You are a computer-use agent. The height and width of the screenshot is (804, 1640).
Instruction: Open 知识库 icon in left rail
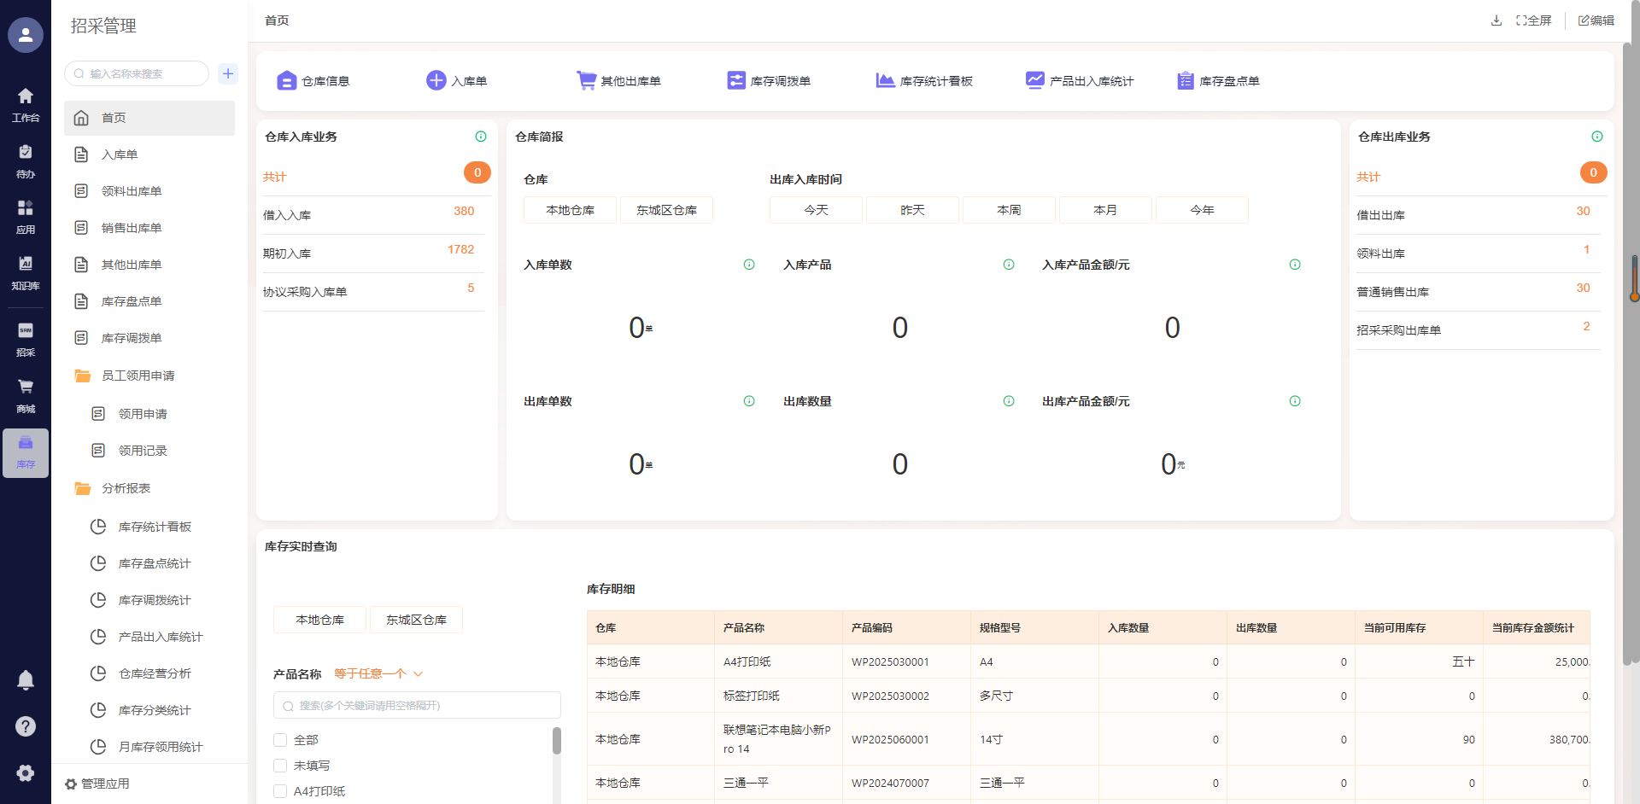(26, 270)
